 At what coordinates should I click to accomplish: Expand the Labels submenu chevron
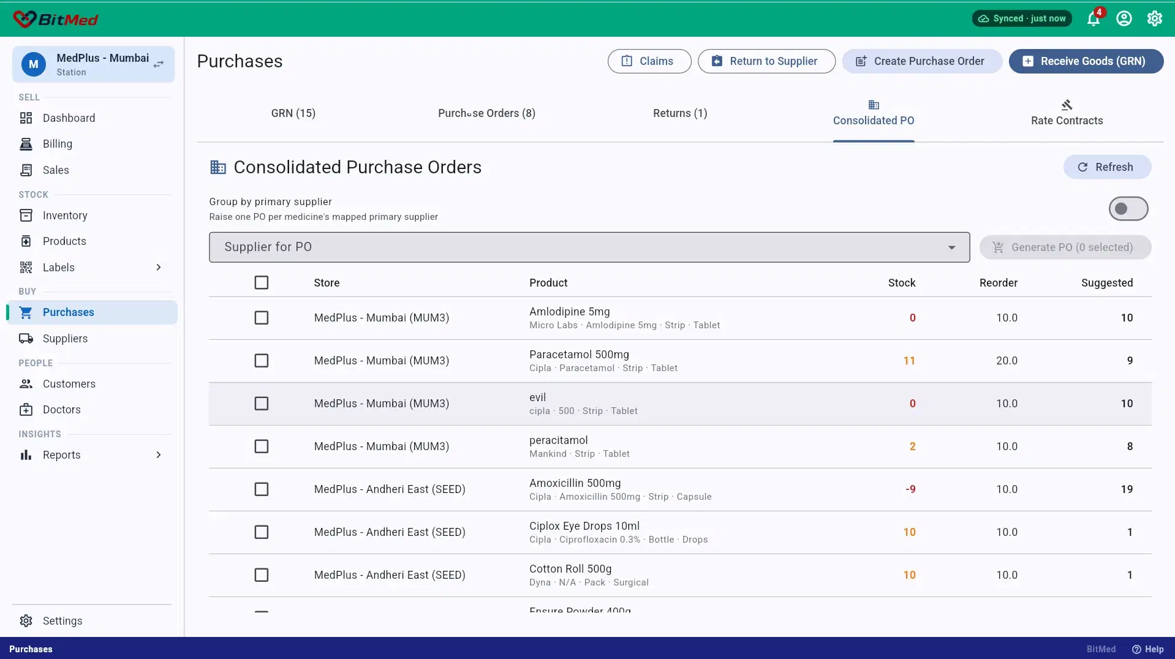pos(159,268)
